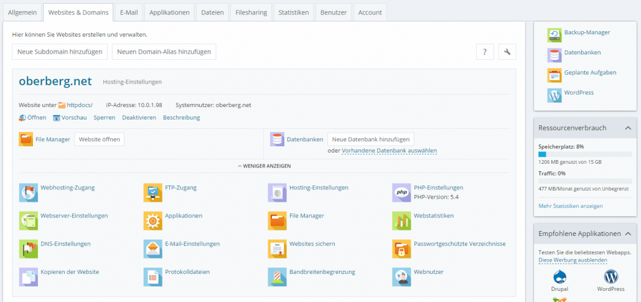Open DNS-Einstellungen flag icon

pos(29,249)
